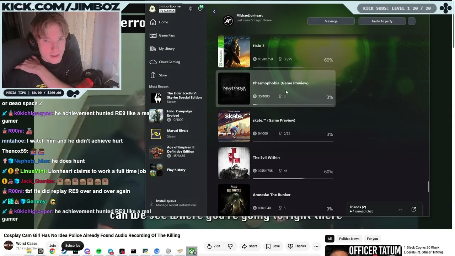
Task: Open the Telegram taskbar icon
Action: click(111, 251)
